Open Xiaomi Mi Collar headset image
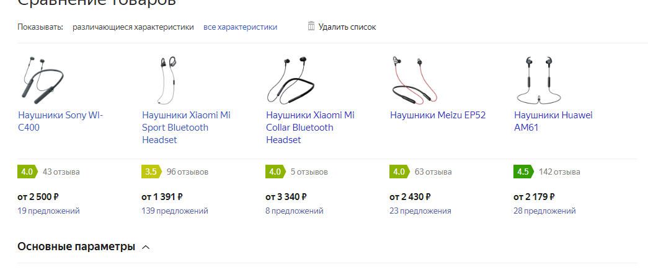 (289, 81)
